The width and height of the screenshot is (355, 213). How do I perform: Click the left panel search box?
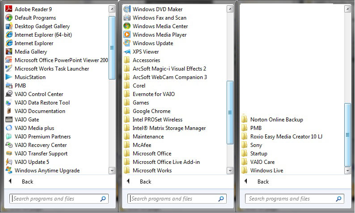tap(59, 199)
